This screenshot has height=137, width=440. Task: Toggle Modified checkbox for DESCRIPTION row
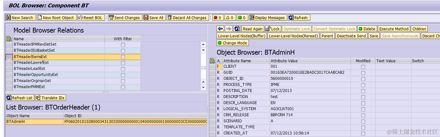[363, 97]
